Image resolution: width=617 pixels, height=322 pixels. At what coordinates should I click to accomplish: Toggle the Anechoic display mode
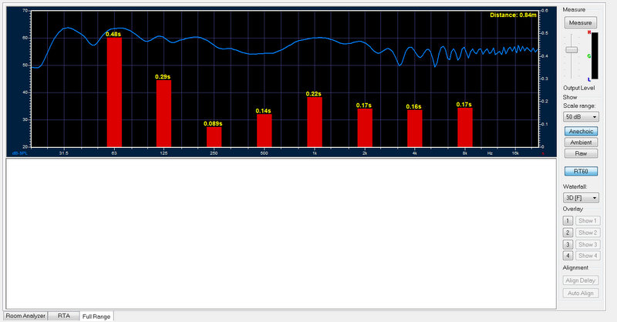coord(581,131)
